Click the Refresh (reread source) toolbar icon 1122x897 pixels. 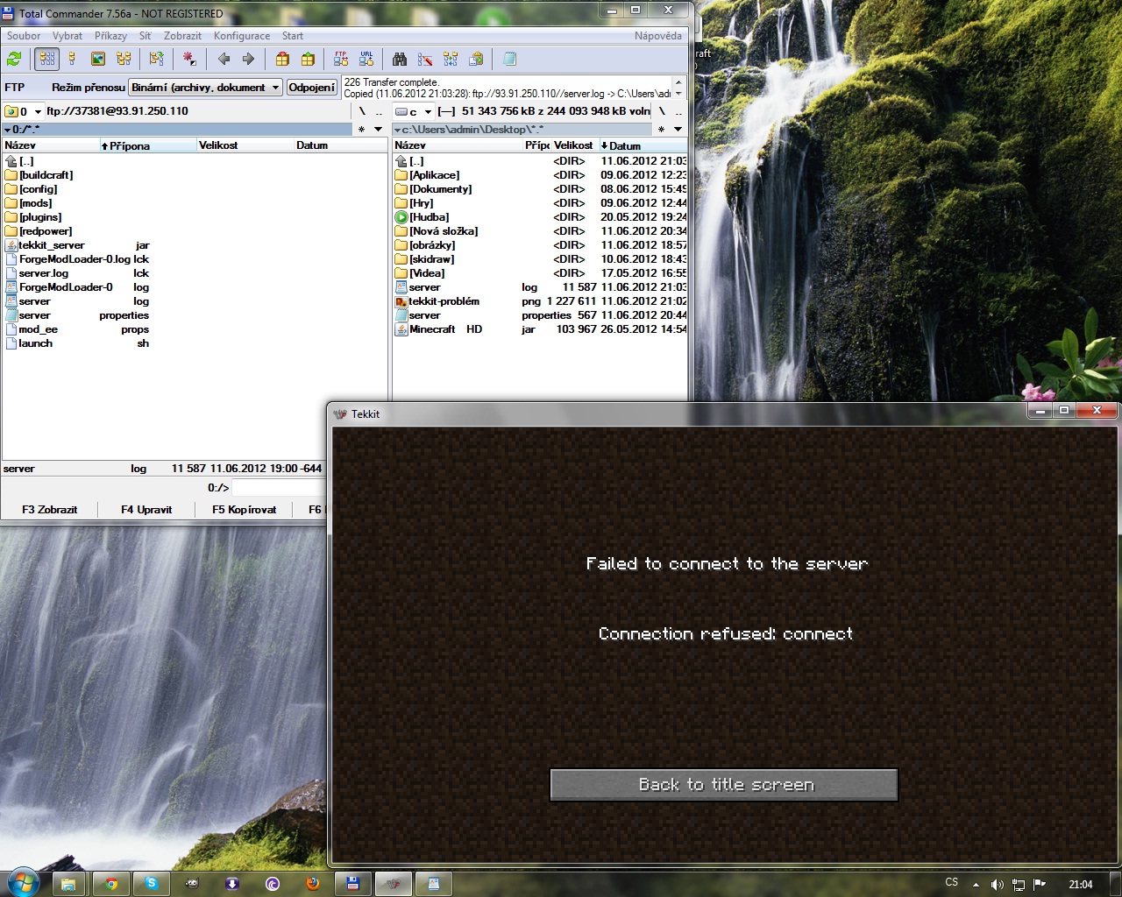click(14, 59)
